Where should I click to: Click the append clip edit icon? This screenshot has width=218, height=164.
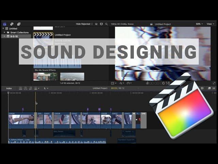[x=31, y=88]
